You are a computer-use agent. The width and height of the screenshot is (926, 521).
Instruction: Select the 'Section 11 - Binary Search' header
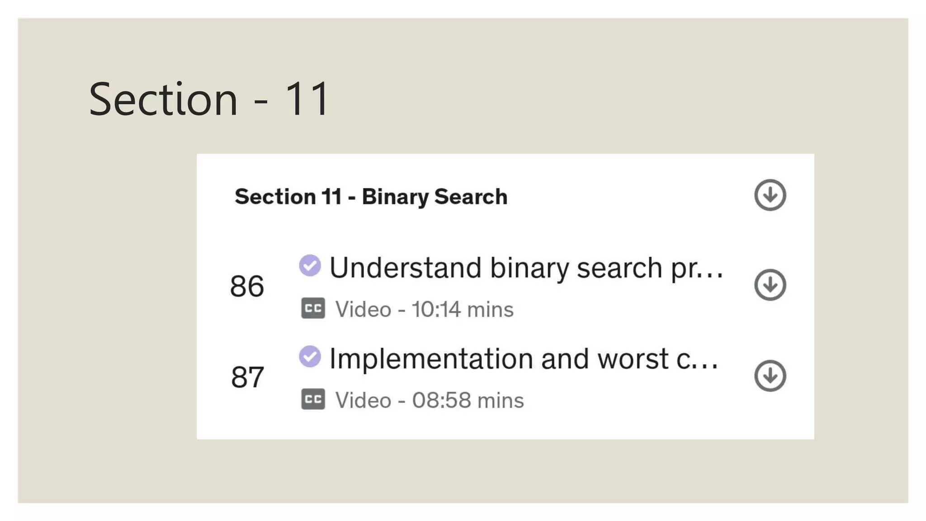pos(371,197)
